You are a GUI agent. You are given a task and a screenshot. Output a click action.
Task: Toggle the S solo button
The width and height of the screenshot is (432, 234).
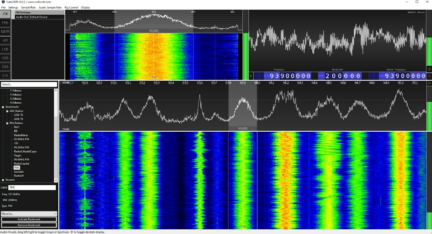429,69
